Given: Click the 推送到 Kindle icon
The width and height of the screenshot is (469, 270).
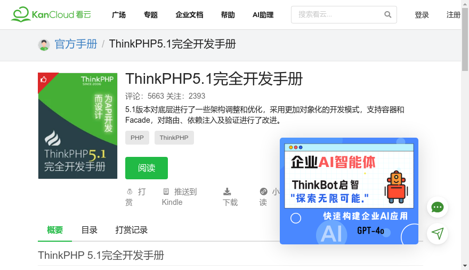Looking at the screenshot, I should click(166, 192).
